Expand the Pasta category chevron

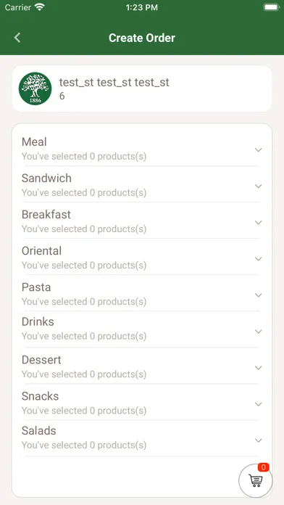[x=258, y=295]
